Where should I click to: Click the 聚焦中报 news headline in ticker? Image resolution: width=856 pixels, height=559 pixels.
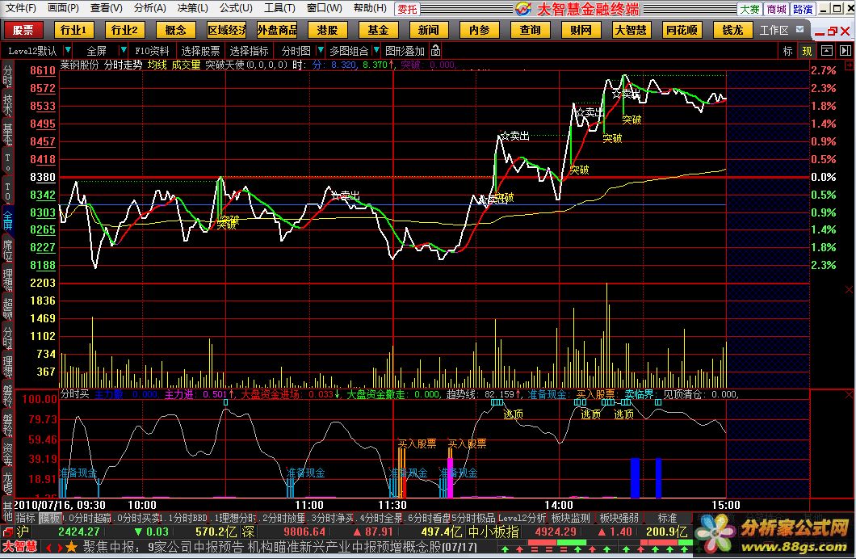pyautogui.click(x=279, y=546)
